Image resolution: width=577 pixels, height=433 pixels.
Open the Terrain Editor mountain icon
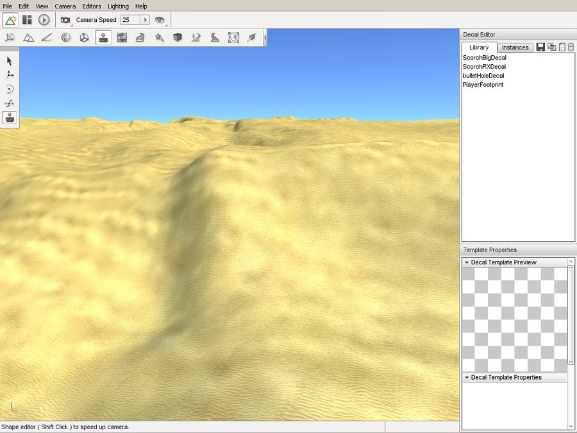[x=28, y=38]
